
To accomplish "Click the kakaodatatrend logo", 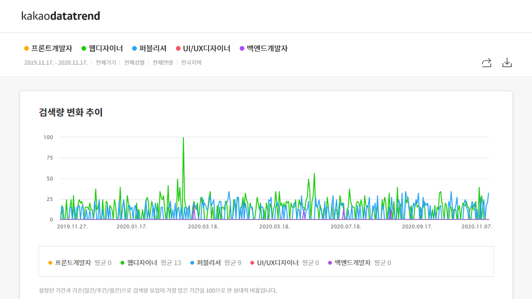I will [61, 16].
